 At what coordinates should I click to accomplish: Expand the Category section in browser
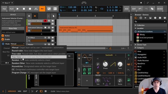(x=150, y=48)
